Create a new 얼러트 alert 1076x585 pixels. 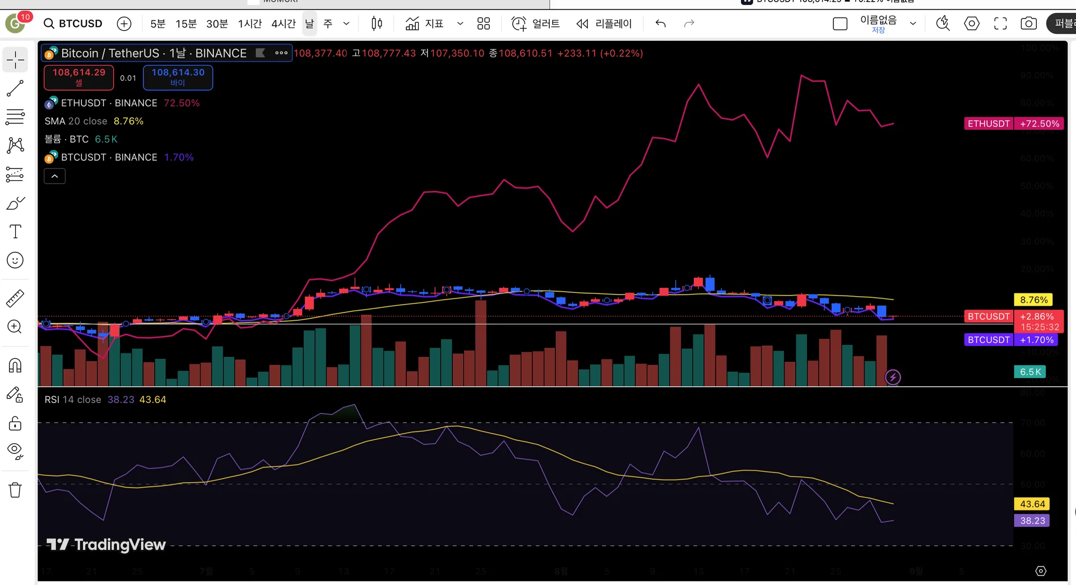(535, 24)
